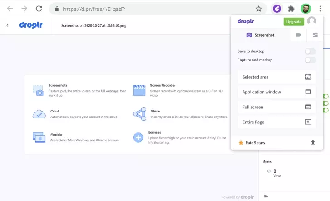Click the address bar URL
This screenshot has width=330, height=201.
point(94,9)
